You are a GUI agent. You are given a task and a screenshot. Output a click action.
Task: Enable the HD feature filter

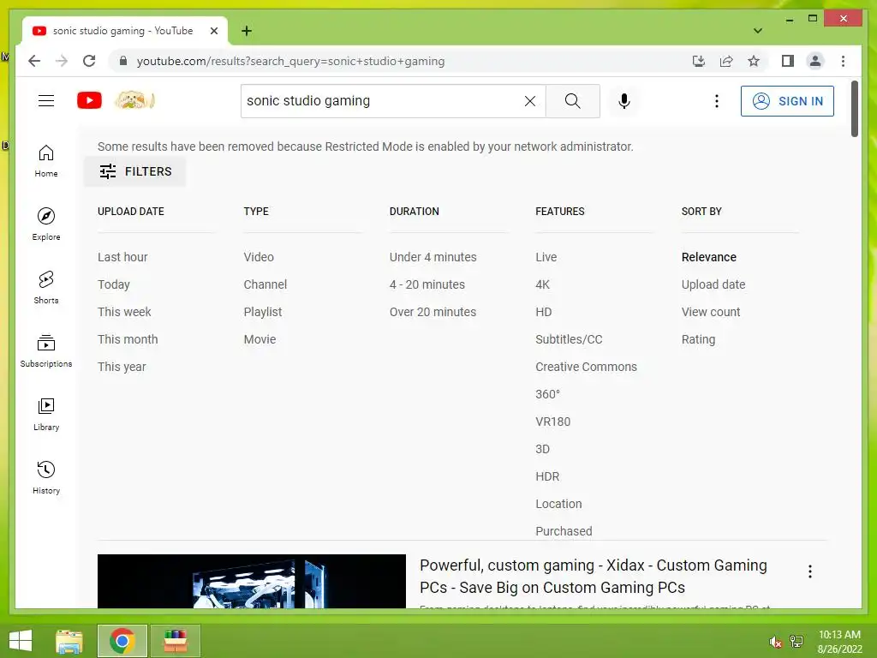point(543,312)
